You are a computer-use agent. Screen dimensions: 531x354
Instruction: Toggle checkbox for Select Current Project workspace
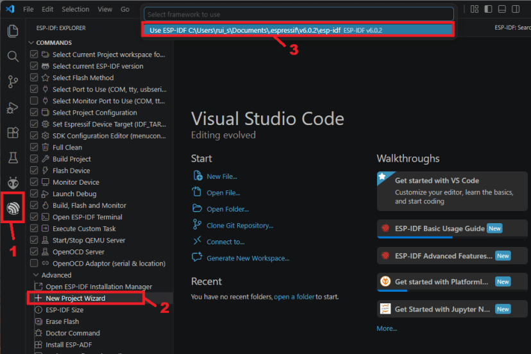pyautogui.click(x=34, y=55)
